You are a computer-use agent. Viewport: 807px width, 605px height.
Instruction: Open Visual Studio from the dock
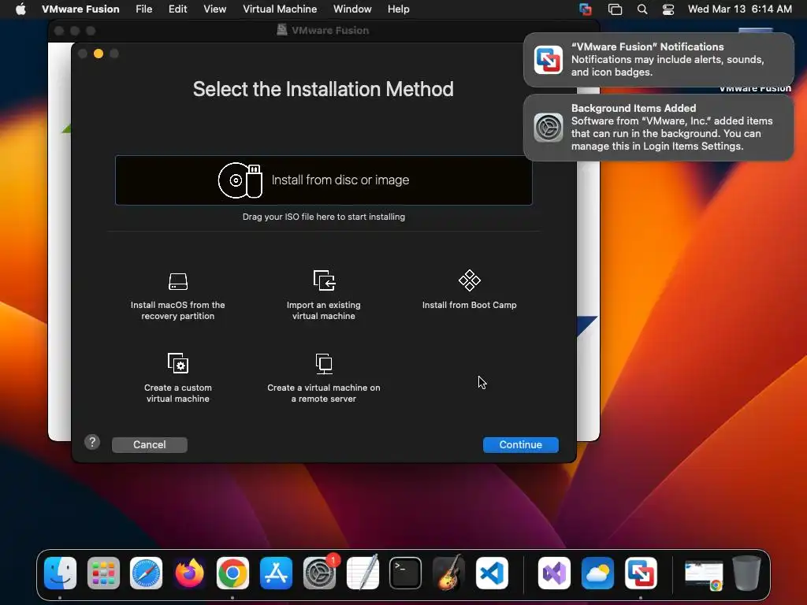tap(554, 573)
